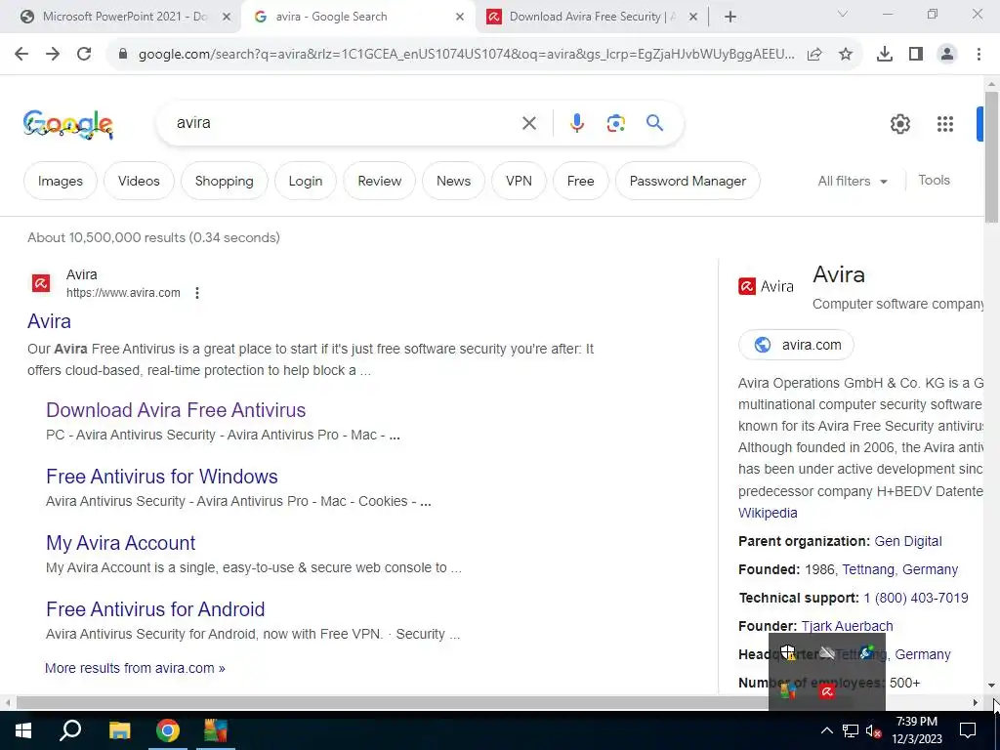The width and height of the screenshot is (1000, 750).
Task: Open the Chrome downloads icon
Action: pos(885,55)
